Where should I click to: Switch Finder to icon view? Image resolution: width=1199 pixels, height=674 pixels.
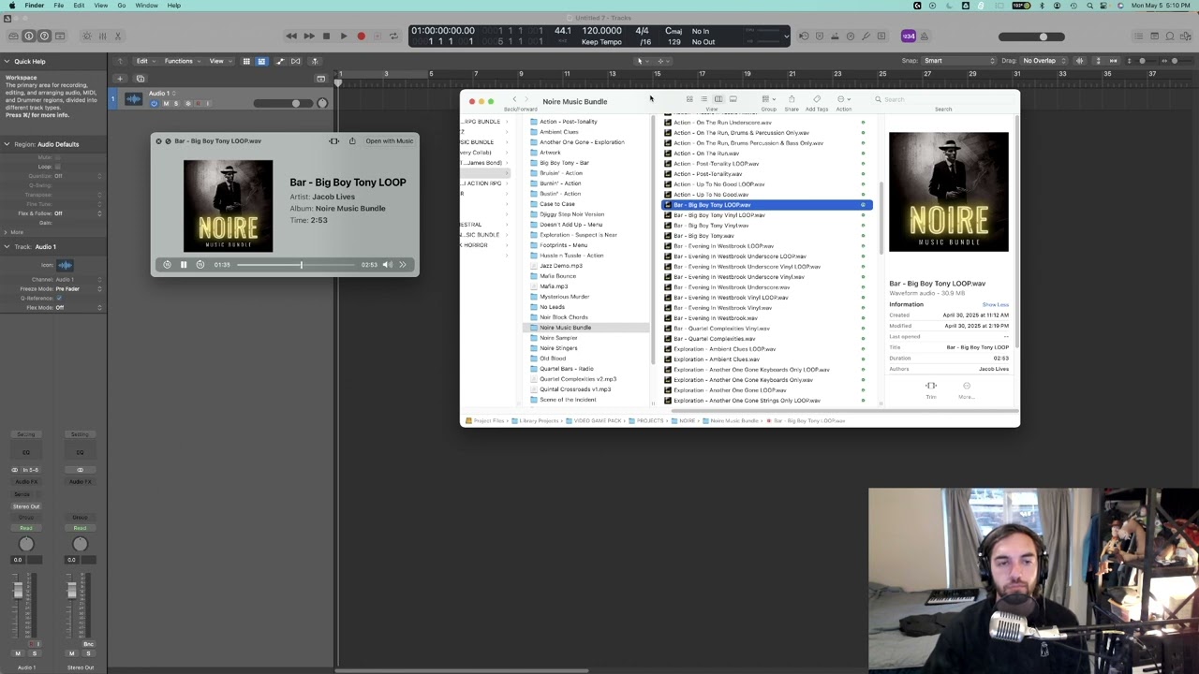tap(689, 99)
